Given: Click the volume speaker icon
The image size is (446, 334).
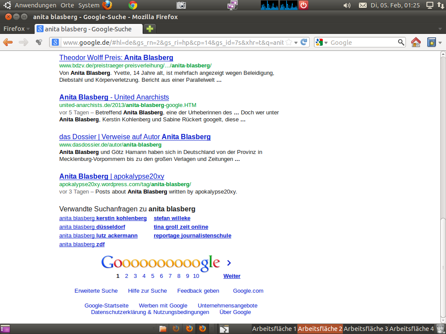Looking at the screenshot, I should point(347,5).
